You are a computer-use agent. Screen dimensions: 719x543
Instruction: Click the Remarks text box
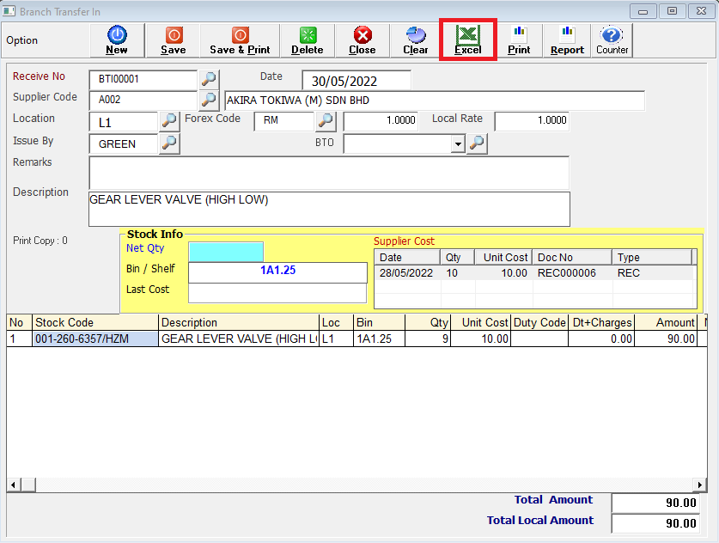329,173
